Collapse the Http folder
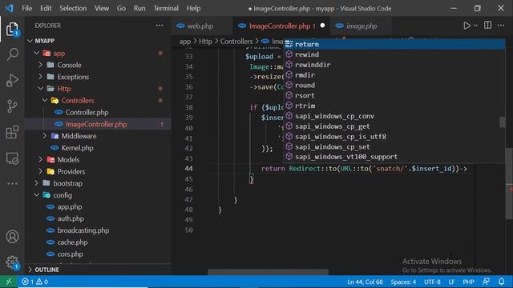This screenshot has width=513, height=288. pos(41,89)
